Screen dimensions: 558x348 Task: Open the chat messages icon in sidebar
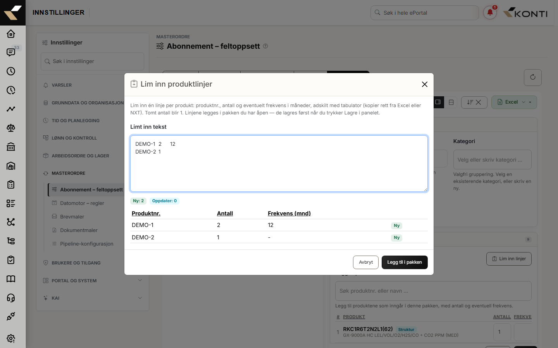[x=11, y=53]
